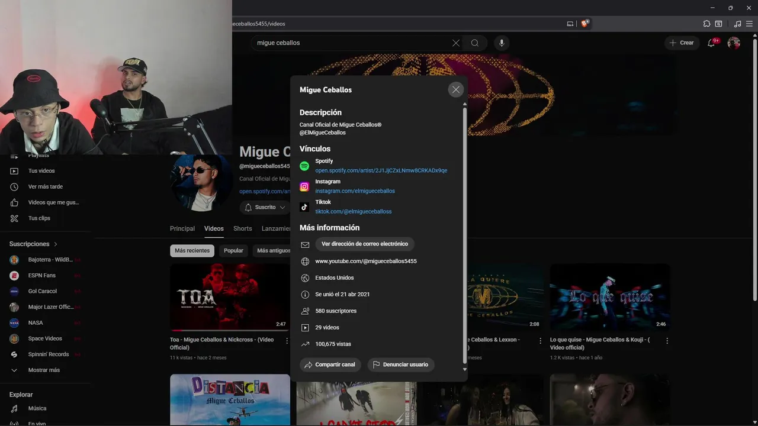Select the Popular filter chip
This screenshot has width=758, height=426.
[x=233, y=250]
